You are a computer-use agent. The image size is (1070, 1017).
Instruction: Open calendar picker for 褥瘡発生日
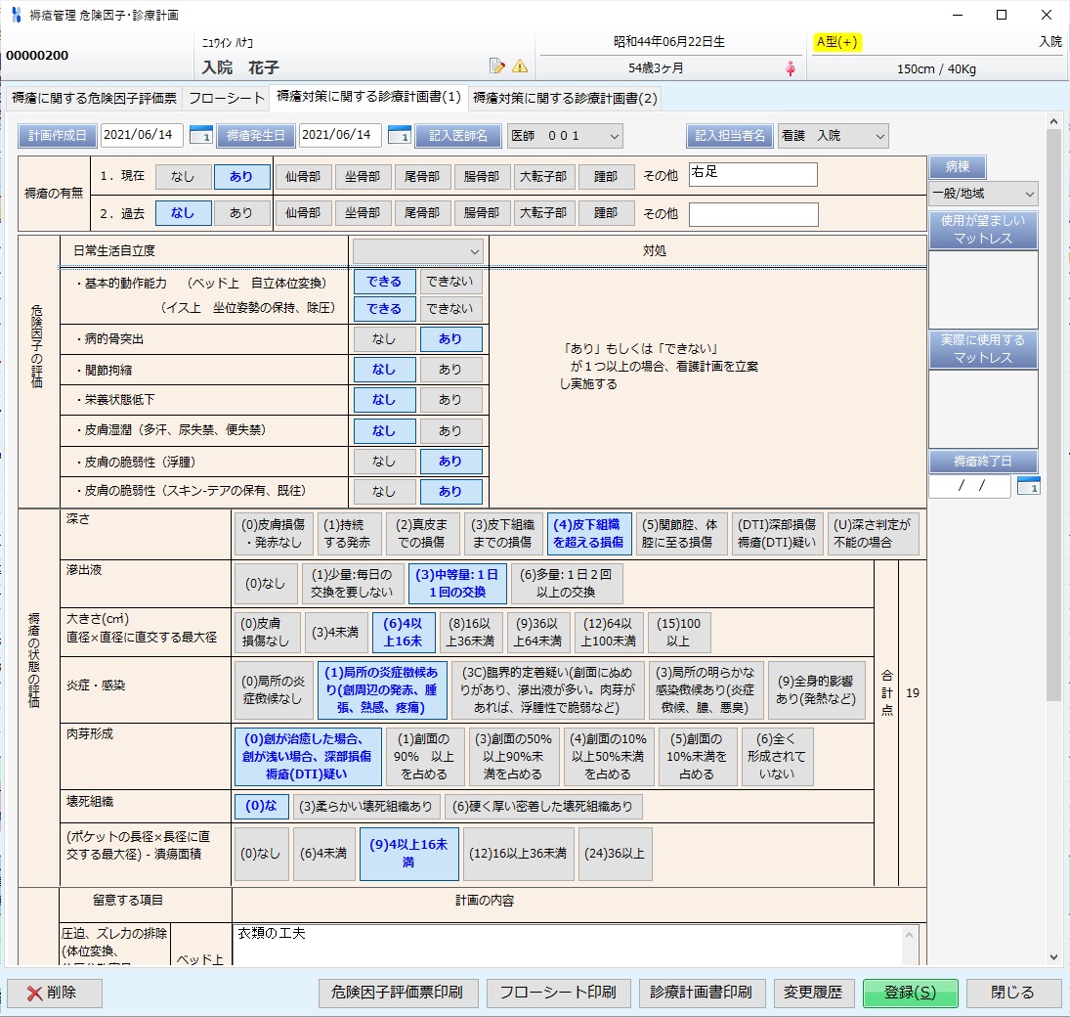point(399,135)
